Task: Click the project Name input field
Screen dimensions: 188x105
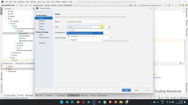Action: tap(84, 22)
